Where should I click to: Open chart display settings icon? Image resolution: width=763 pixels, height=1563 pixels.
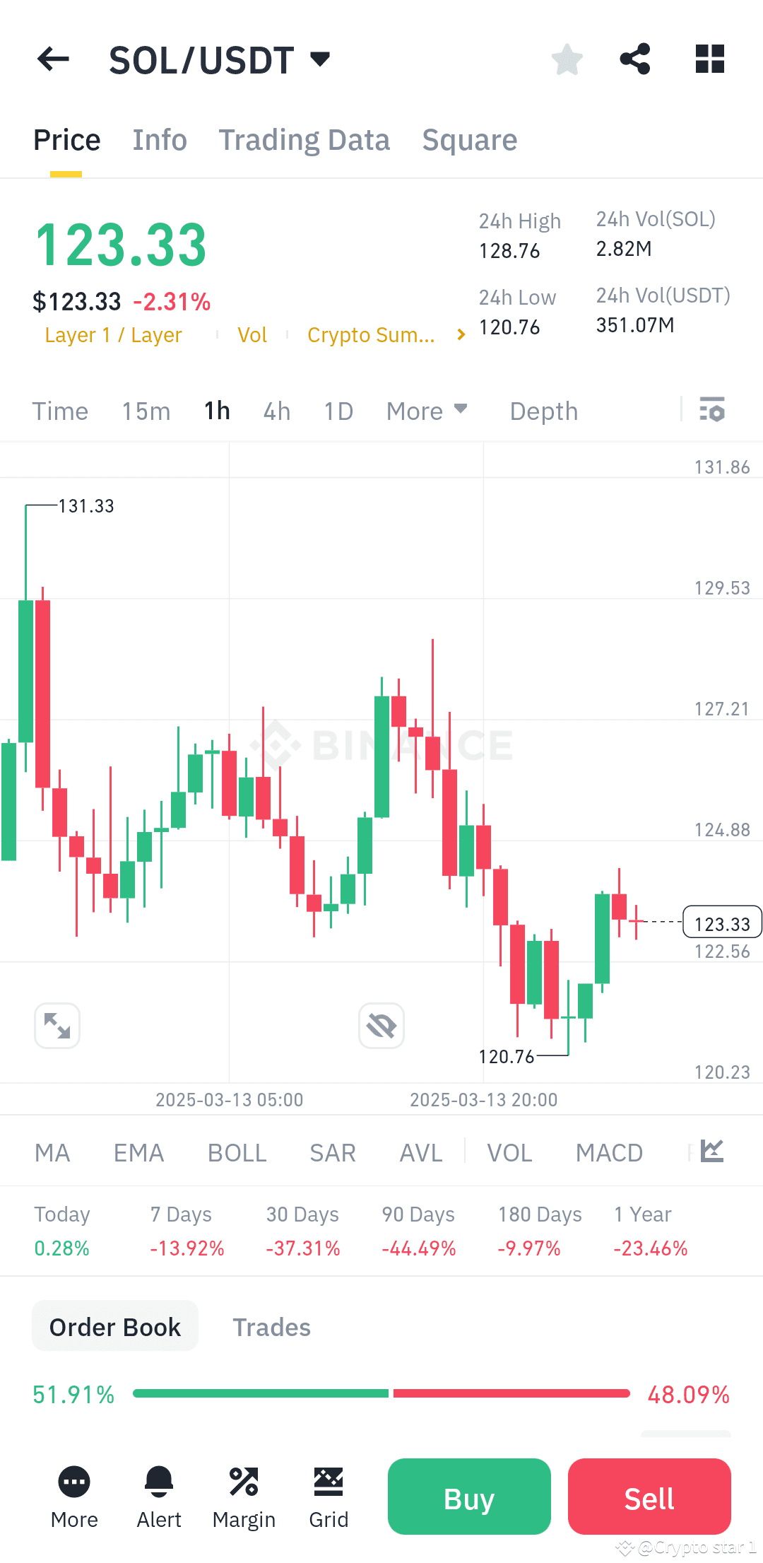click(712, 410)
